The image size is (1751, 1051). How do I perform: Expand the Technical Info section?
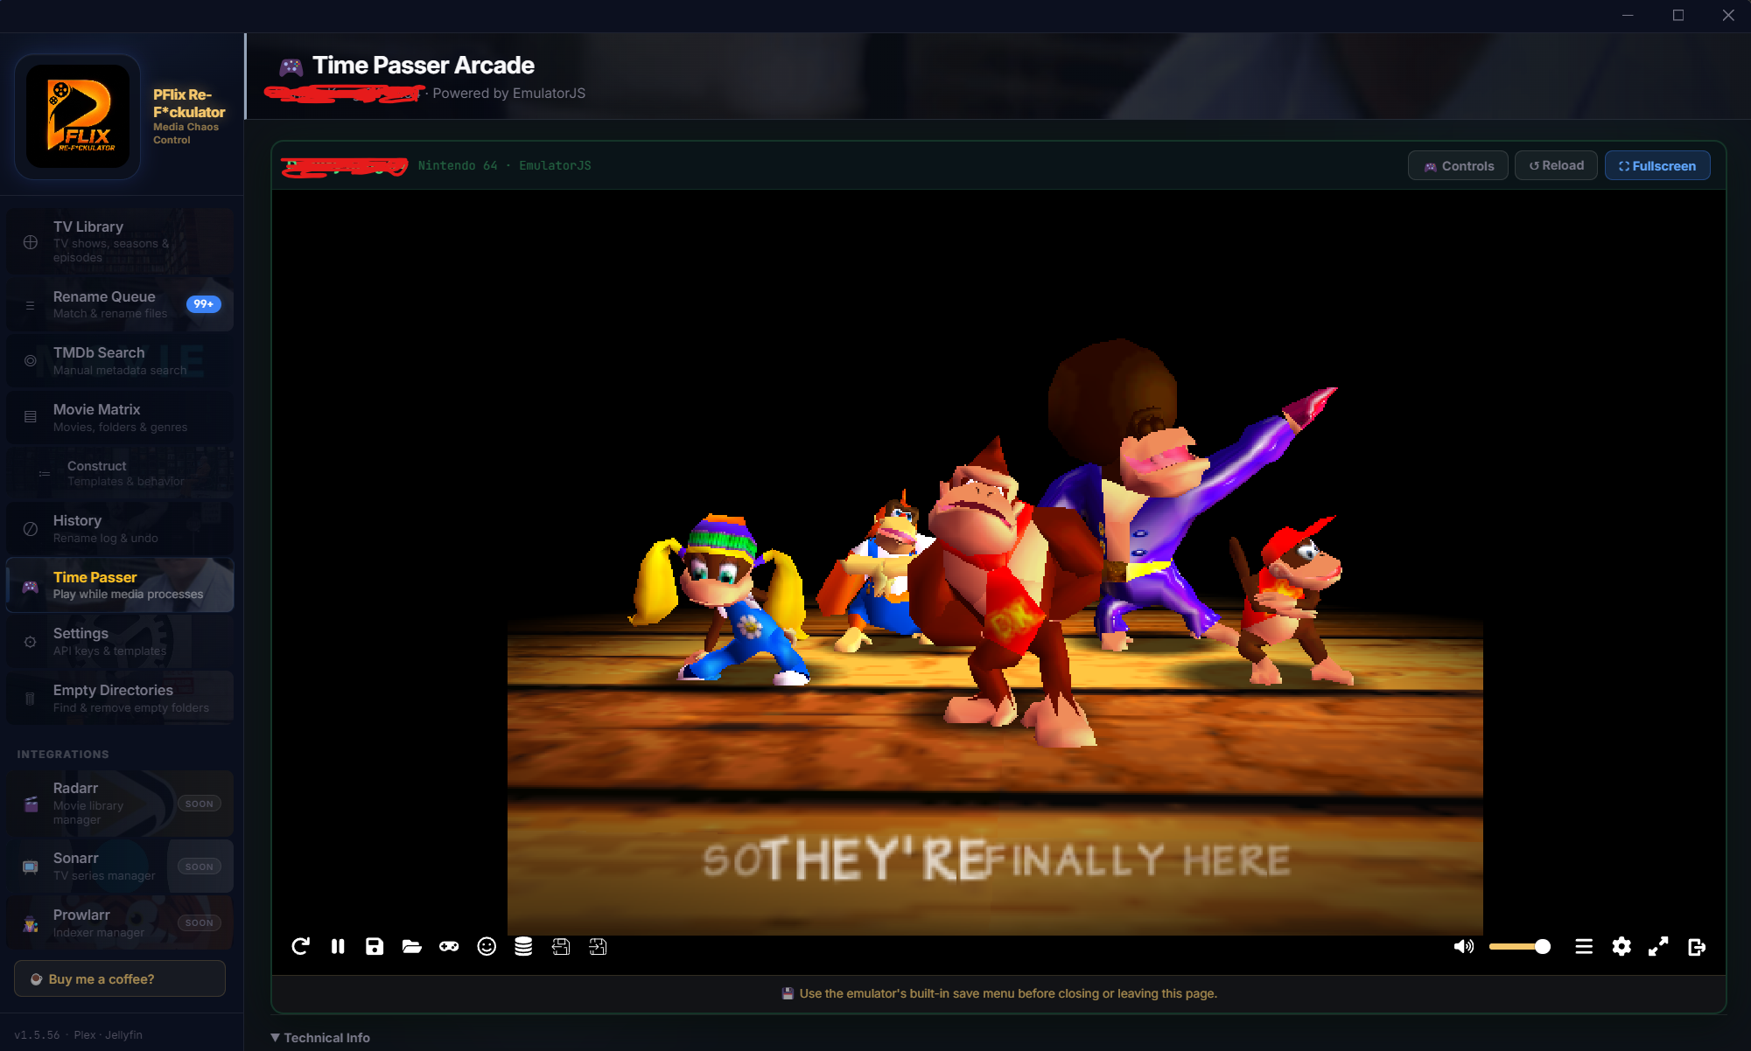(320, 1037)
